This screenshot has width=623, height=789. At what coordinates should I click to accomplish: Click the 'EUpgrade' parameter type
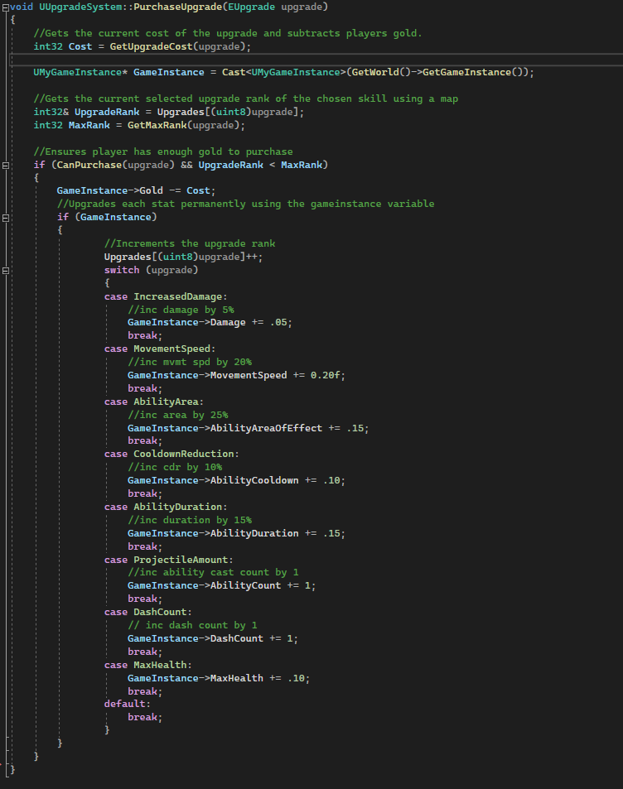click(x=251, y=7)
